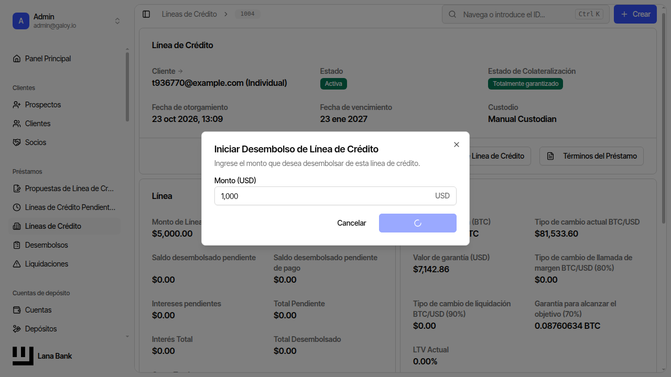This screenshot has height=377, width=671.
Task: Close the disbursal dialog with X icon
Action: [457, 145]
